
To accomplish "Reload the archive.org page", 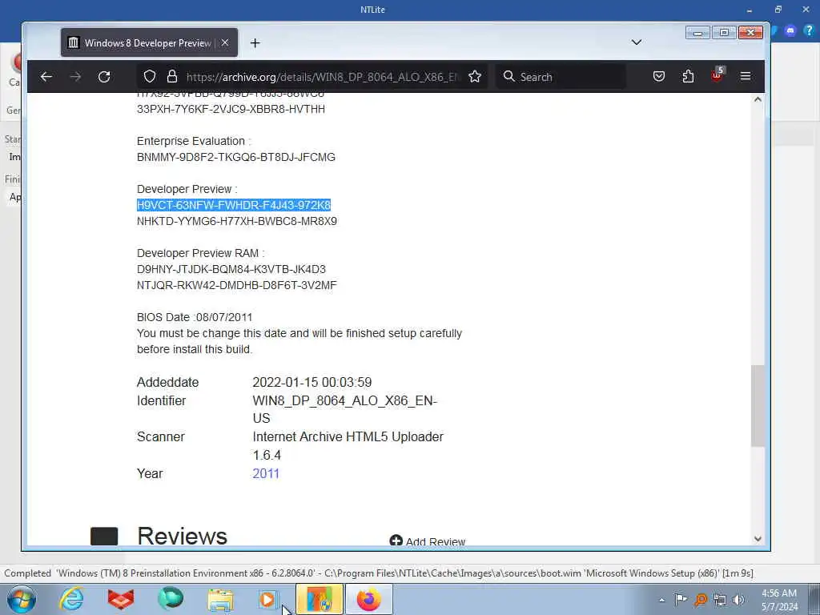I will [x=104, y=77].
